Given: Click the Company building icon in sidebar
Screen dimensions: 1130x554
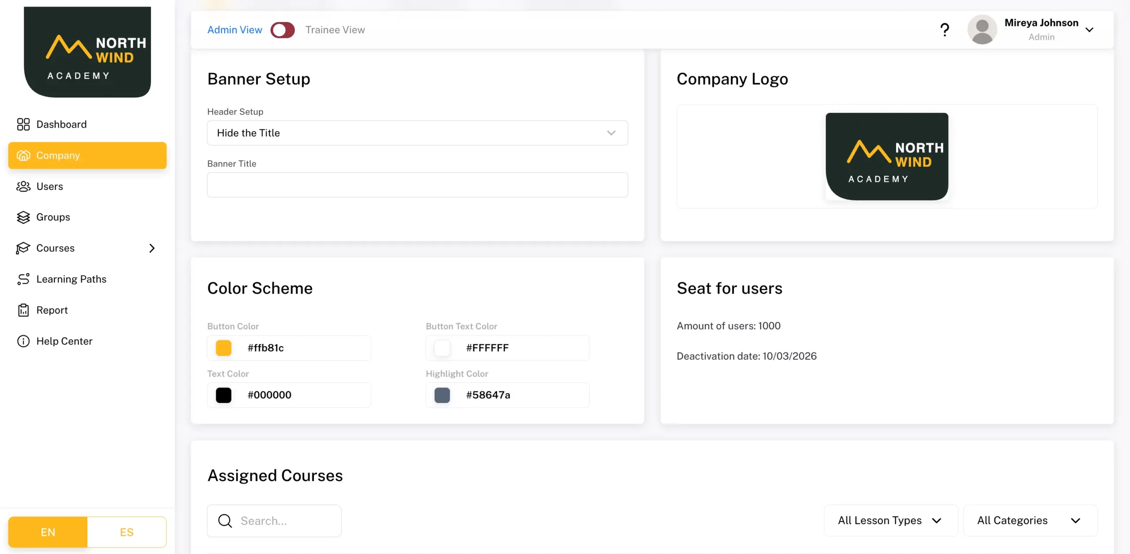Looking at the screenshot, I should (23, 155).
